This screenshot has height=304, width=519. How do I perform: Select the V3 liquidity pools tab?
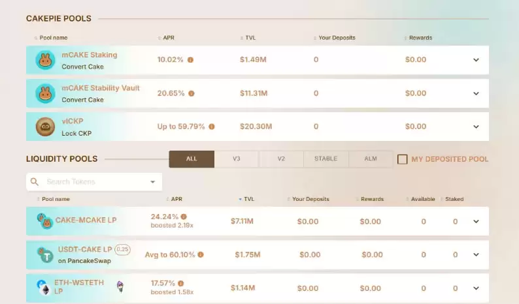(237, 159)
